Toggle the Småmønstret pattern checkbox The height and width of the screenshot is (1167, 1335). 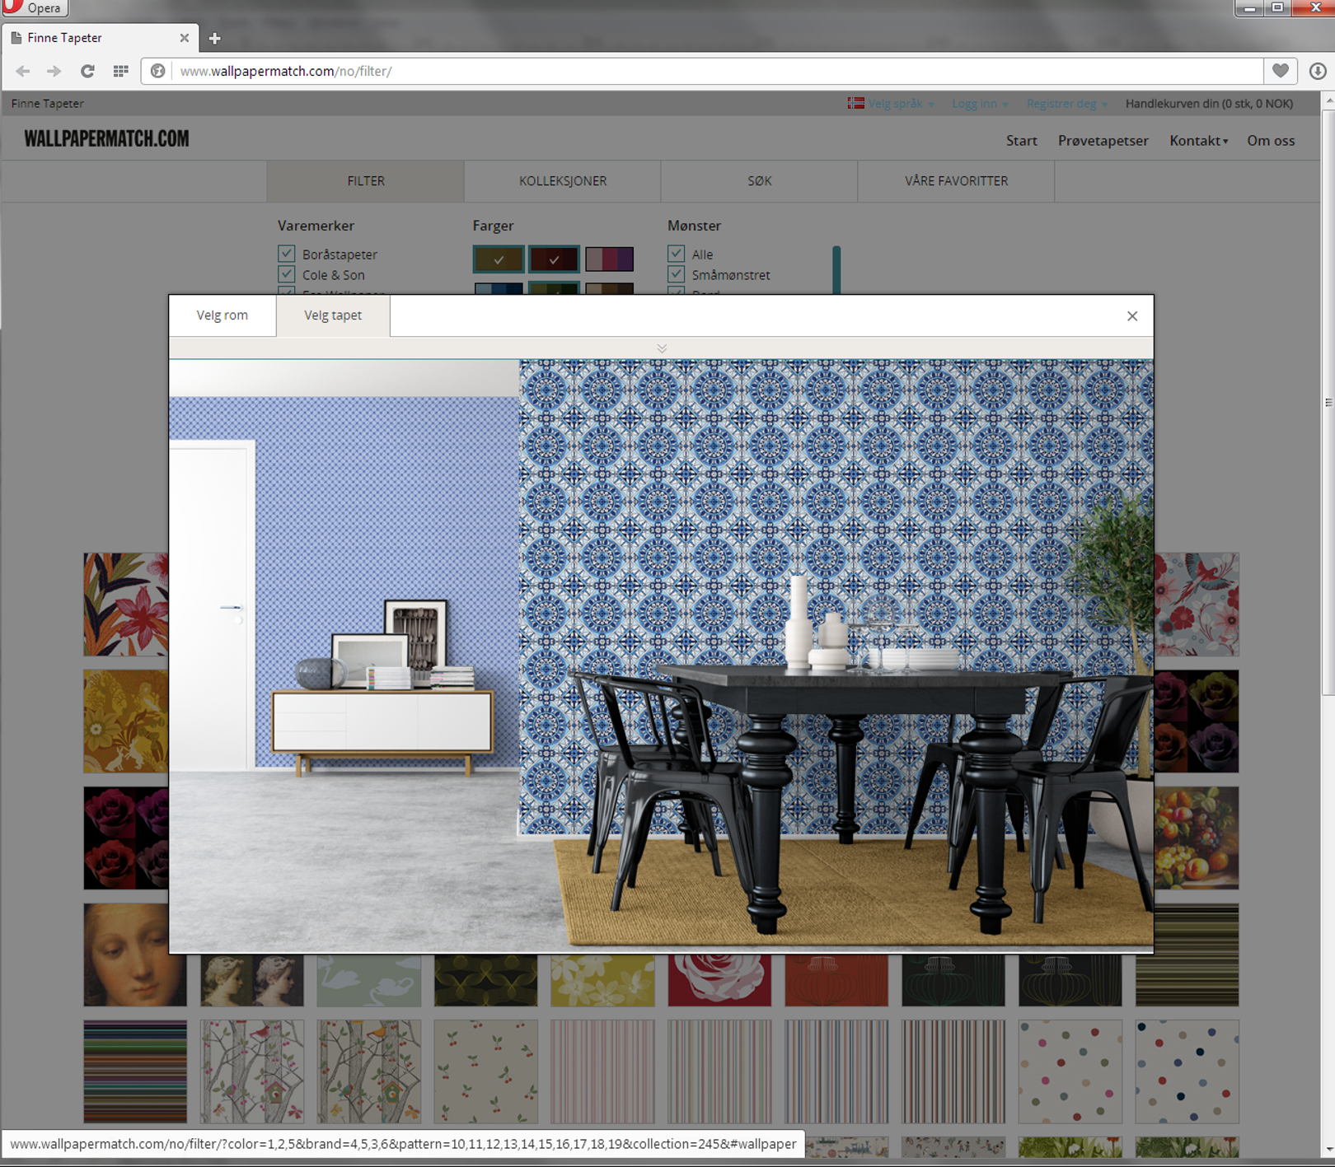pos(677,274)
